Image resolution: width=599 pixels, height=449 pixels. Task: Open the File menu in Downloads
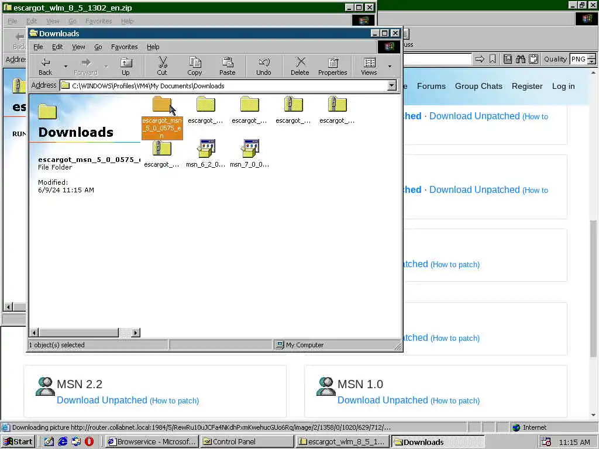[x=38, y=47]
